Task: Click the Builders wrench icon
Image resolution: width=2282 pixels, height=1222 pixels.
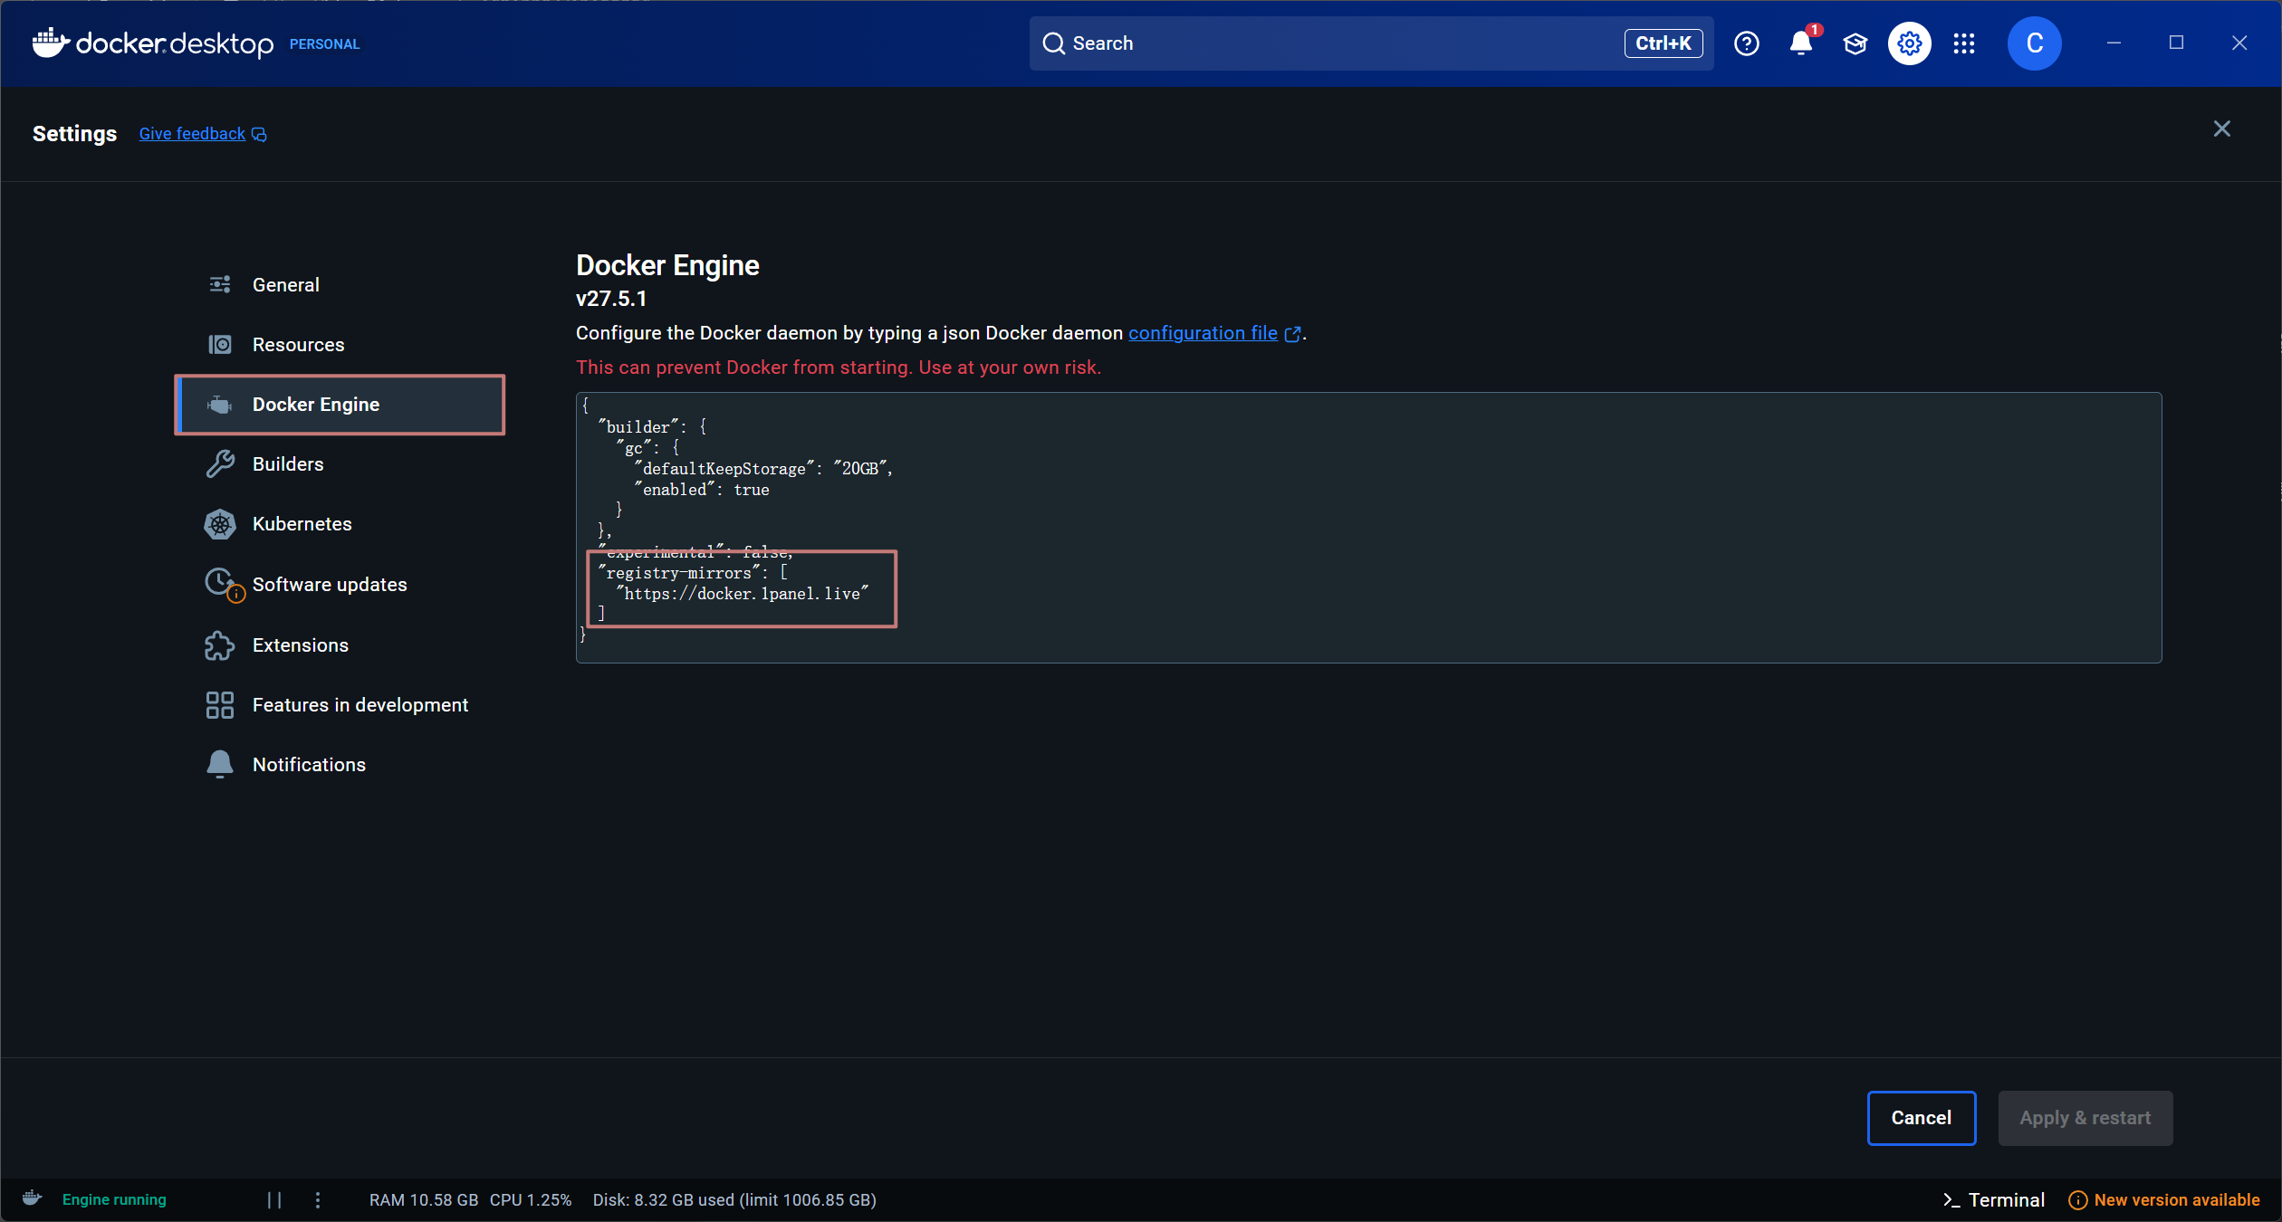Action: tap(220, 464)
